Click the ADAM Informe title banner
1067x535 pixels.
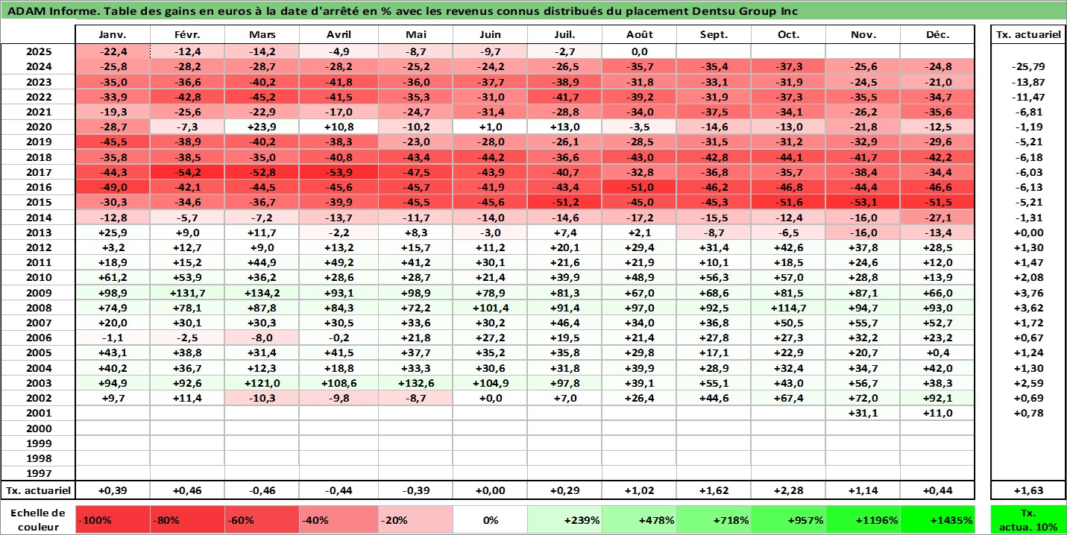click(x=533, y=11)
